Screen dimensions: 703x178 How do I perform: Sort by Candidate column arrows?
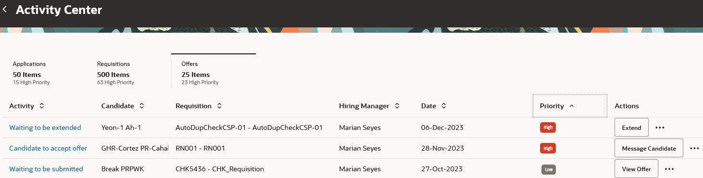(142, 106)
